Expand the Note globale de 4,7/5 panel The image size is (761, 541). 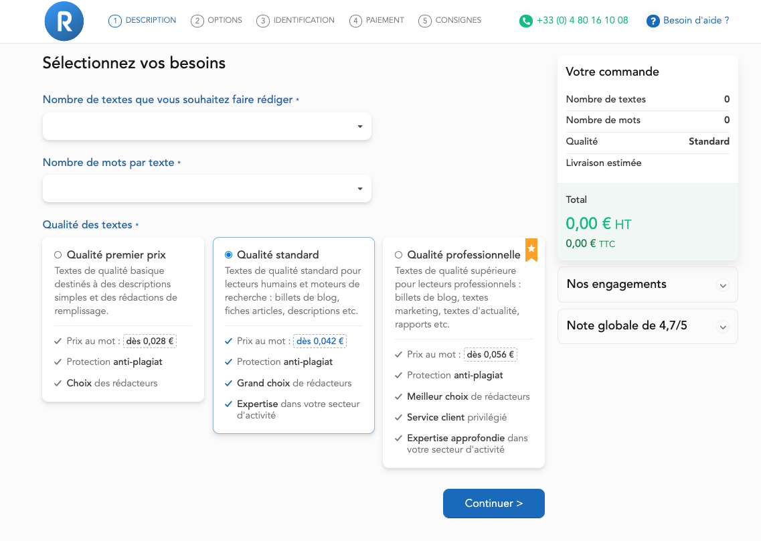pos(647,326)
